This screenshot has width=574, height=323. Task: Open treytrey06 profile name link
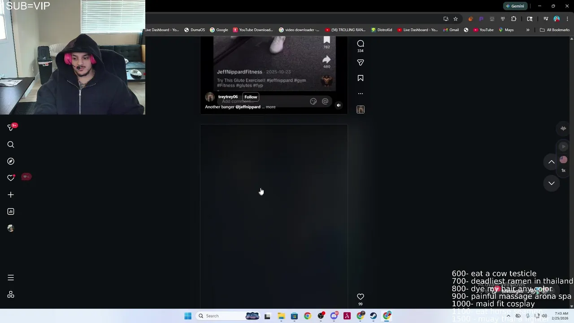[x=228, y=97]
